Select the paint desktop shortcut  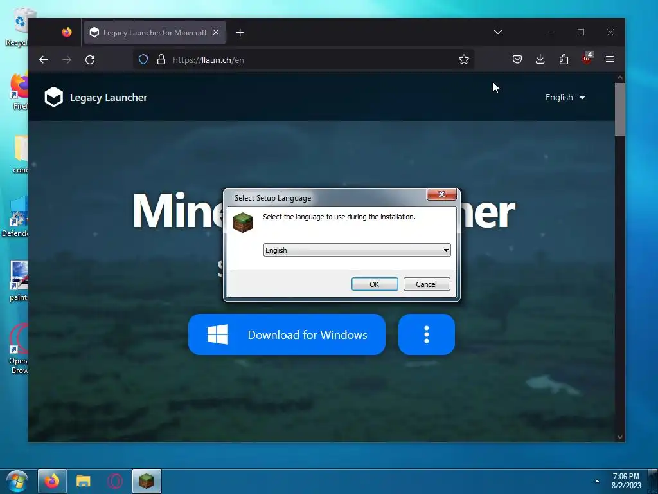tap(19, 280)
